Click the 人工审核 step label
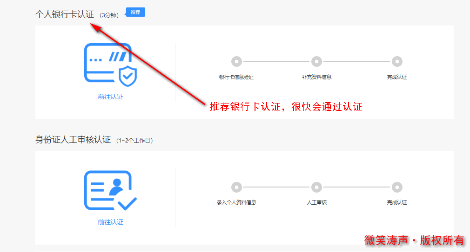This screenshot has width=470, height=252. (x=316, y=202)
